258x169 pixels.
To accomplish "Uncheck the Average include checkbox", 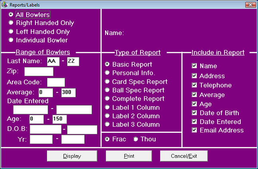I will [x=194, y=95].
